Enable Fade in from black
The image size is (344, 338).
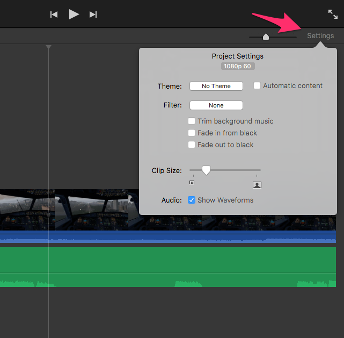(192, 133)
